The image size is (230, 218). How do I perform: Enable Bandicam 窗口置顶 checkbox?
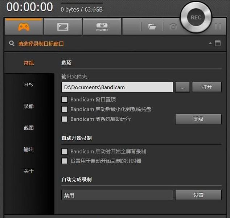click(x=65, y=99)
